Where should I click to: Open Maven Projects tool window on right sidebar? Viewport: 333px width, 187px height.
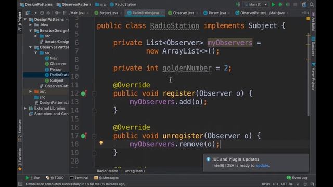click(x=313, y=76)
